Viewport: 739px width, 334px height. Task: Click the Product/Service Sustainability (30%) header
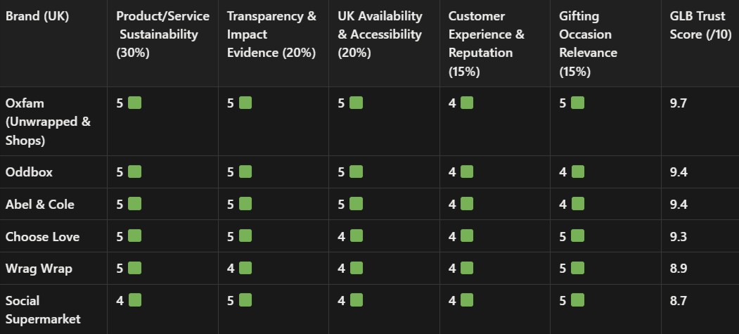coord(162,34)
